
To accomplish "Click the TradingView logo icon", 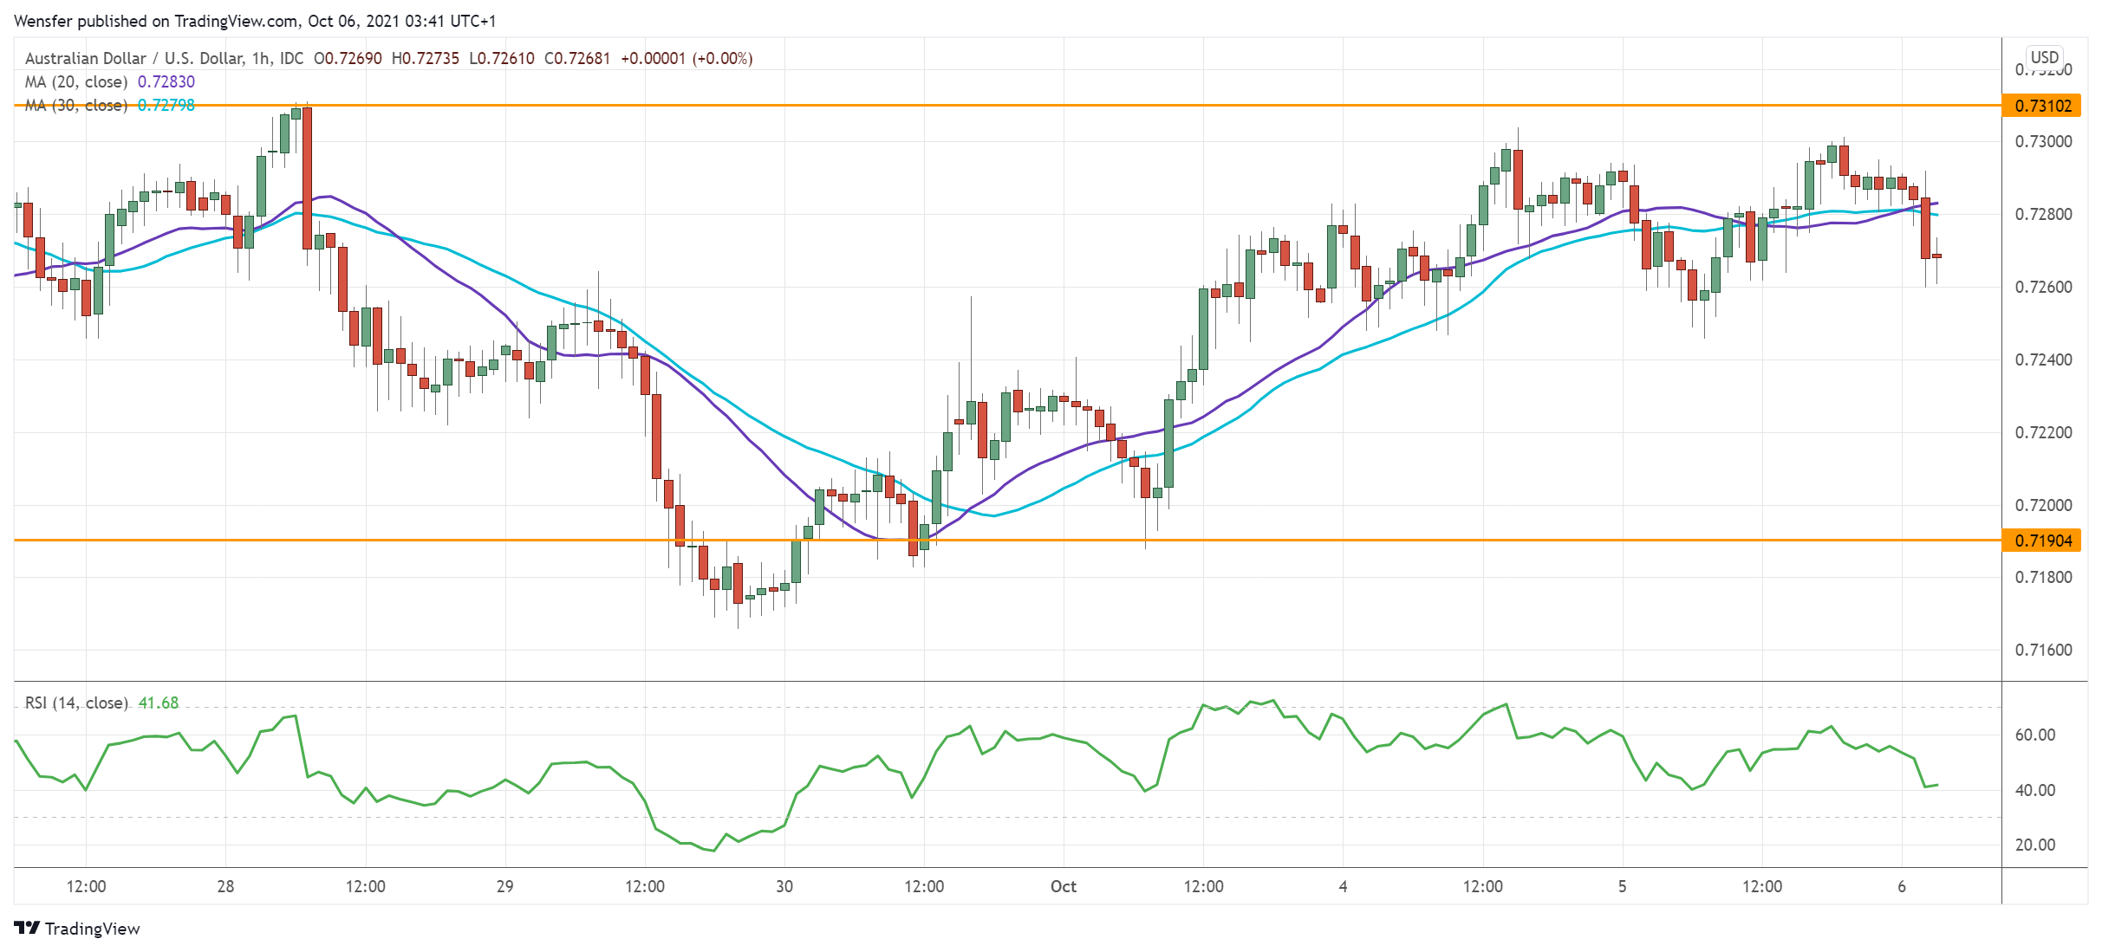I will 27,928.
